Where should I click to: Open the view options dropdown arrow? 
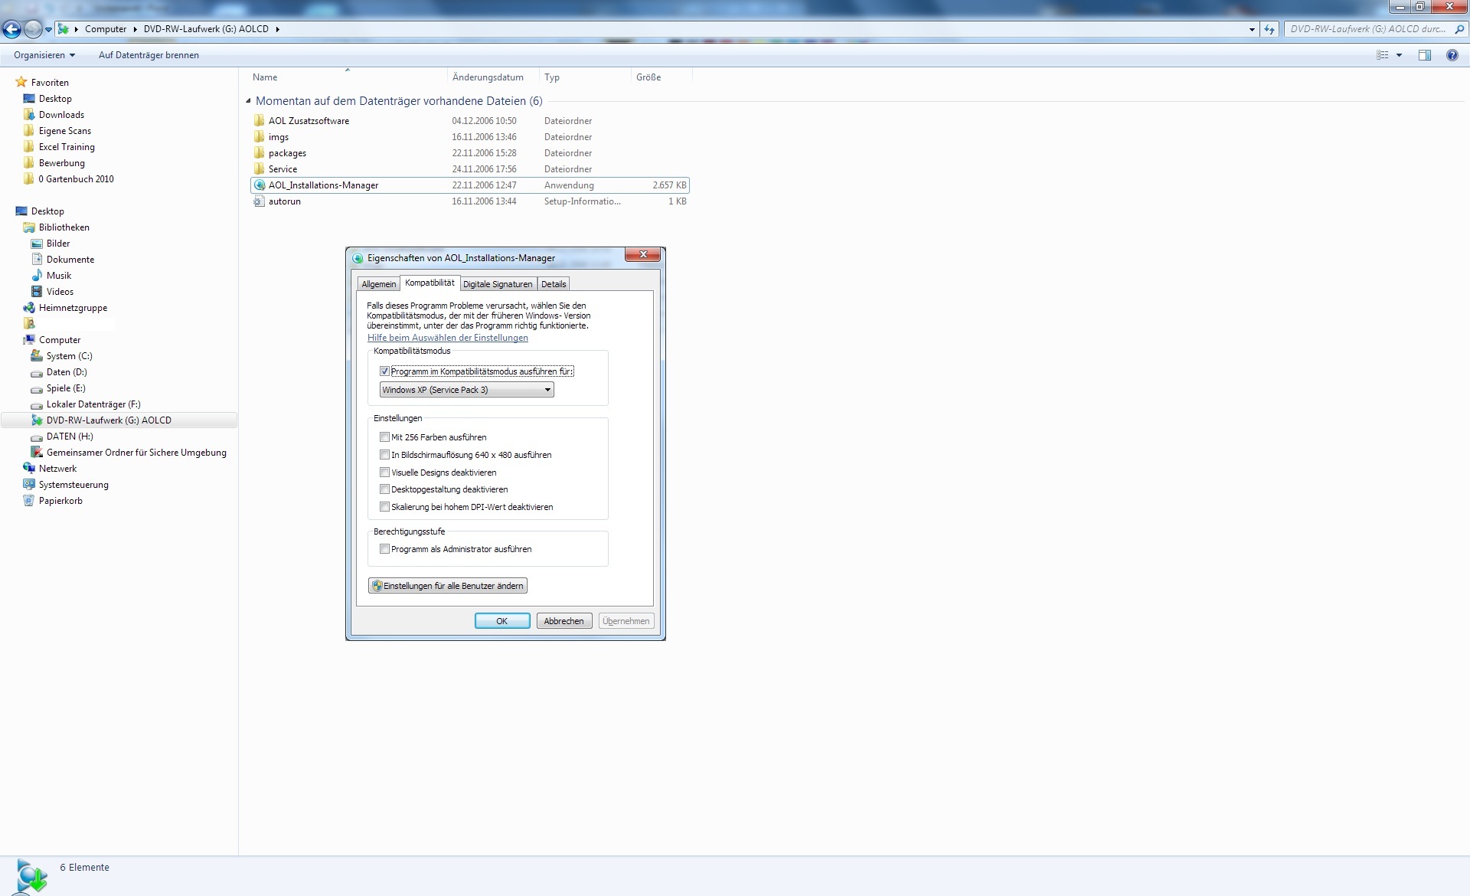tap(1399, 55)
